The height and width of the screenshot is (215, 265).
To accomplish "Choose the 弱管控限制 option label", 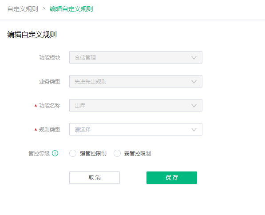I will click(x=138, y=154).
